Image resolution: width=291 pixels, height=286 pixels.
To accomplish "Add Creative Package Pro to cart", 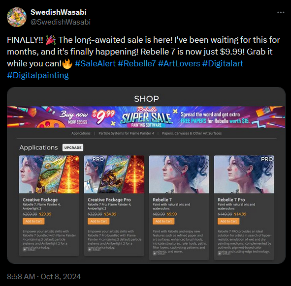I will pos(98,221).
